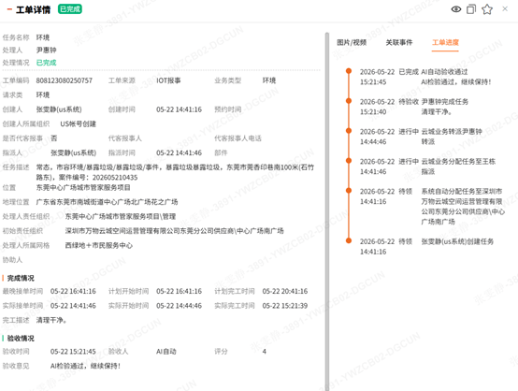Screen dimensions: 518x391
Task: Click 完工描述 value 清理干净。
Action: click(51, 320)
